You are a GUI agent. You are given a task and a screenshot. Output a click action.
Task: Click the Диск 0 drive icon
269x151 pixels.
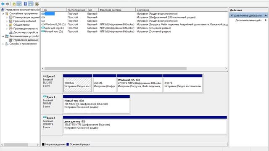coord(45,76)
